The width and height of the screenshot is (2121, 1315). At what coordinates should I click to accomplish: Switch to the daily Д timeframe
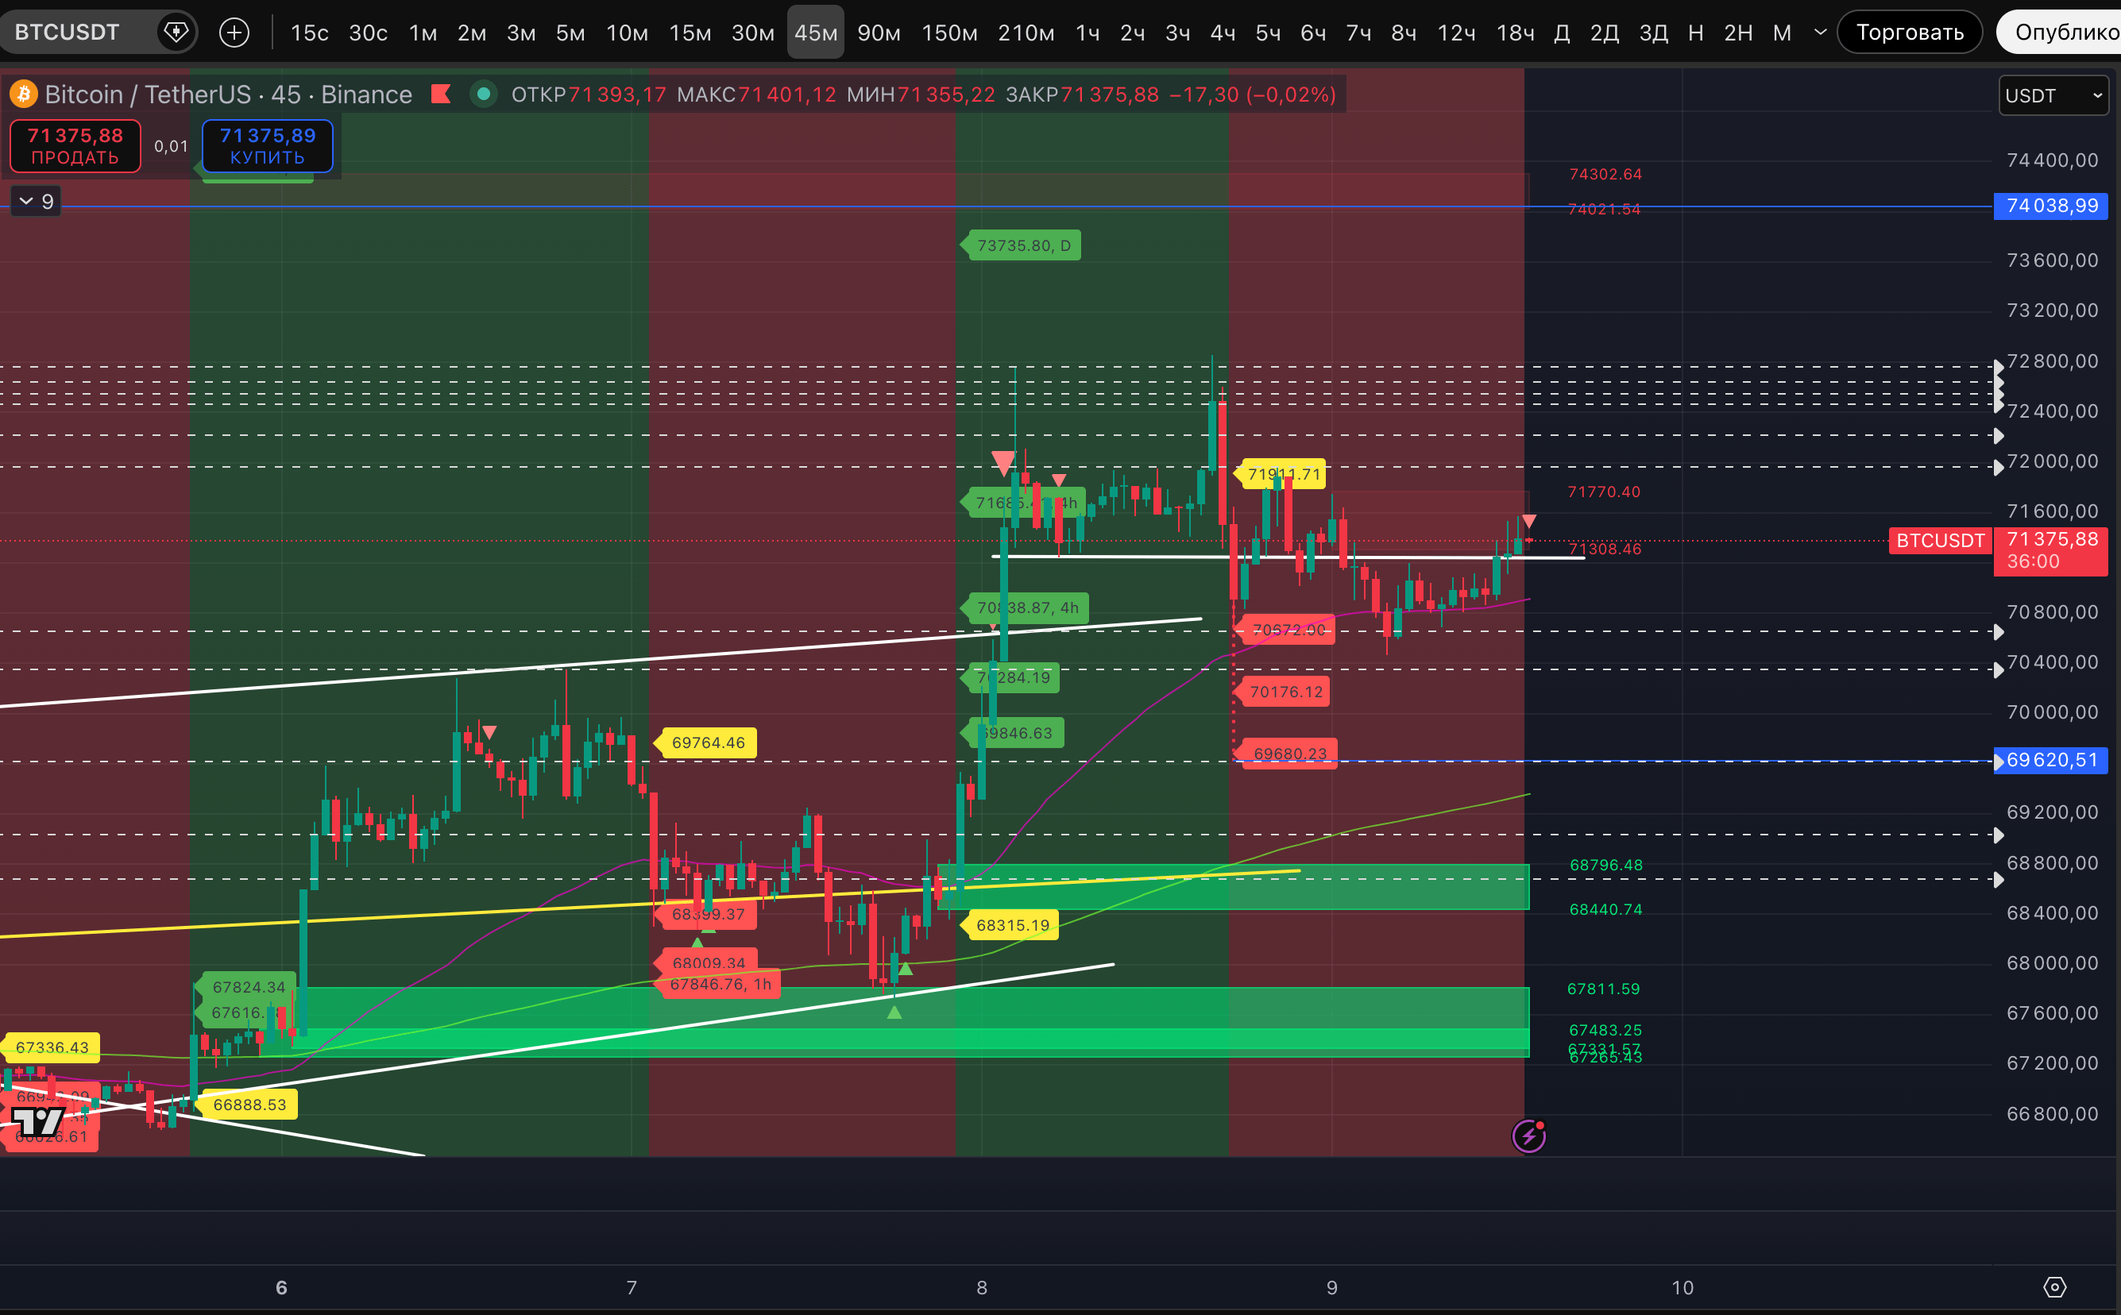pyautogui.click(x=1562, y=33)
